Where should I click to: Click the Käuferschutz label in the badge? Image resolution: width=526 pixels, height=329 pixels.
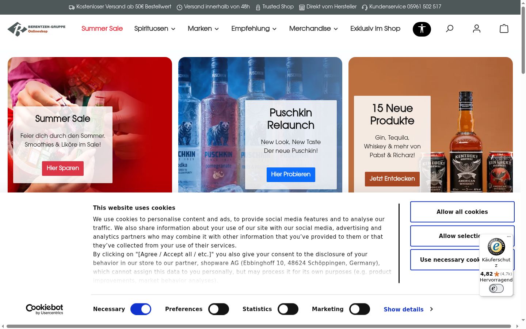(x=496, y=262)
